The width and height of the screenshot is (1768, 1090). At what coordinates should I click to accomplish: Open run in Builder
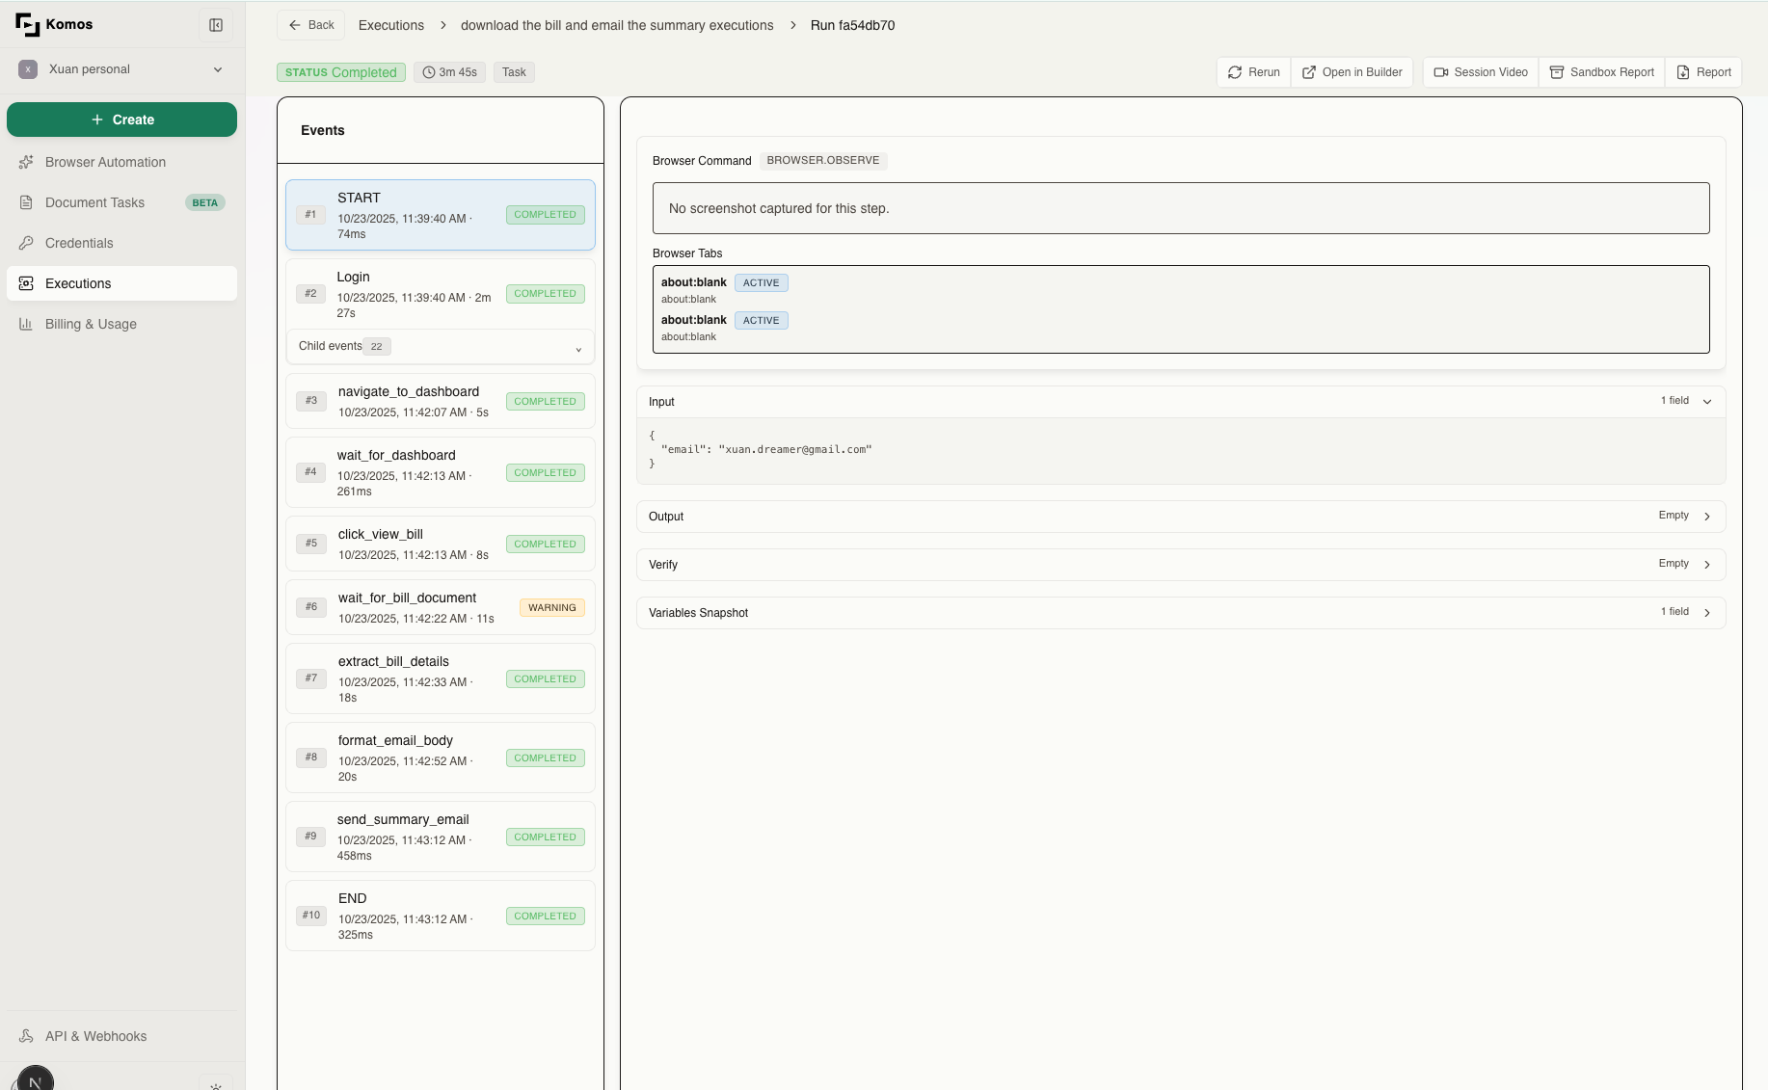(1352, 72)
